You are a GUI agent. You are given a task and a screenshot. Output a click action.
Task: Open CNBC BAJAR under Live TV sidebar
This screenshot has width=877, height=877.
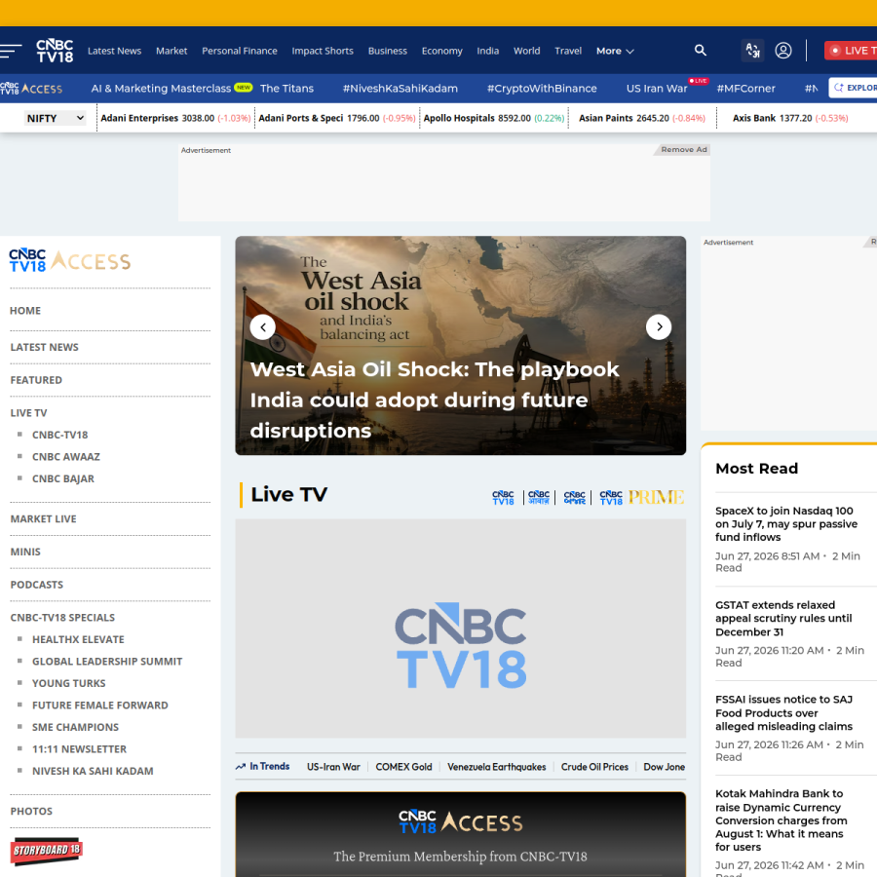tap(63, 478)
